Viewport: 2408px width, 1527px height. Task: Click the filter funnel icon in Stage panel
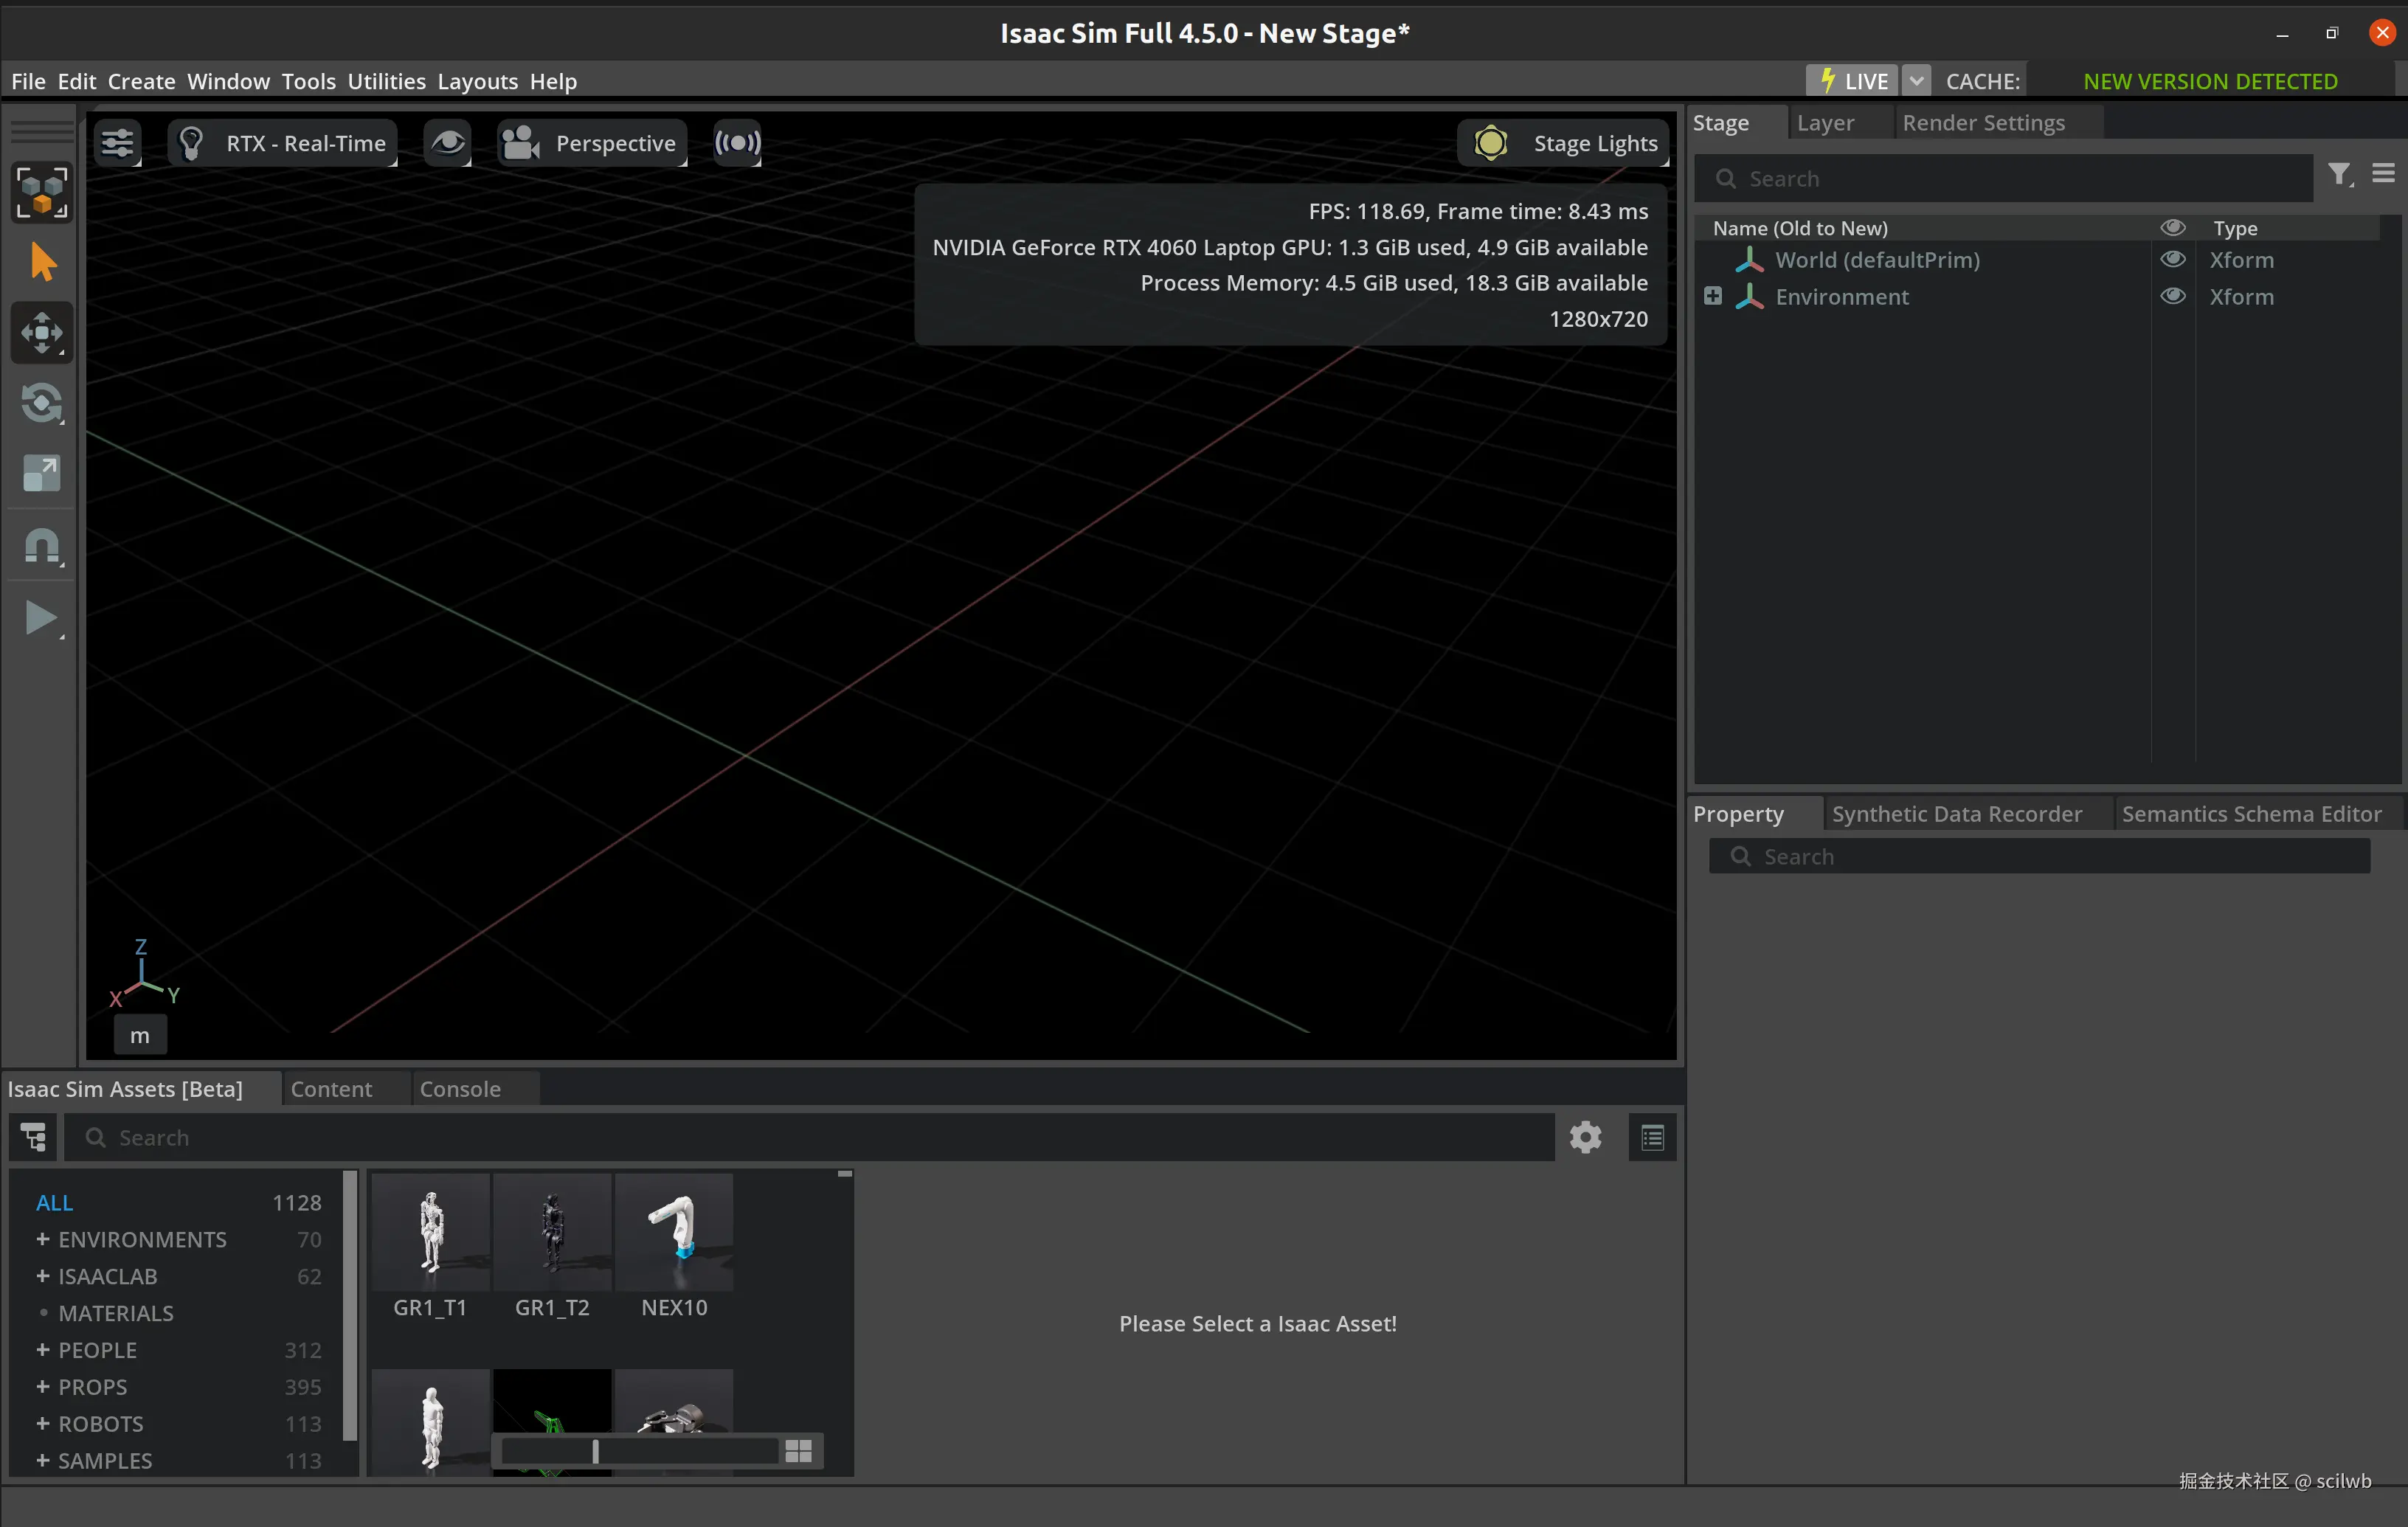[x=2338, y=176]
